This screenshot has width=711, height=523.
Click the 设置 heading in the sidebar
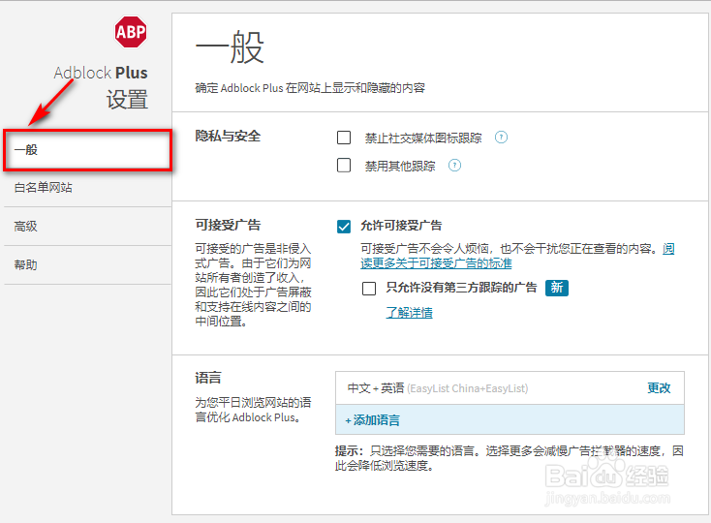click(128, 99)
